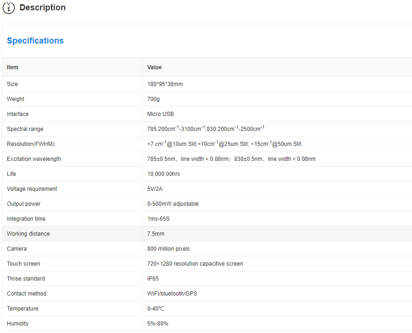Click the 5V/2A voltage value
The image size is (412, 333).
coord(155,189)
